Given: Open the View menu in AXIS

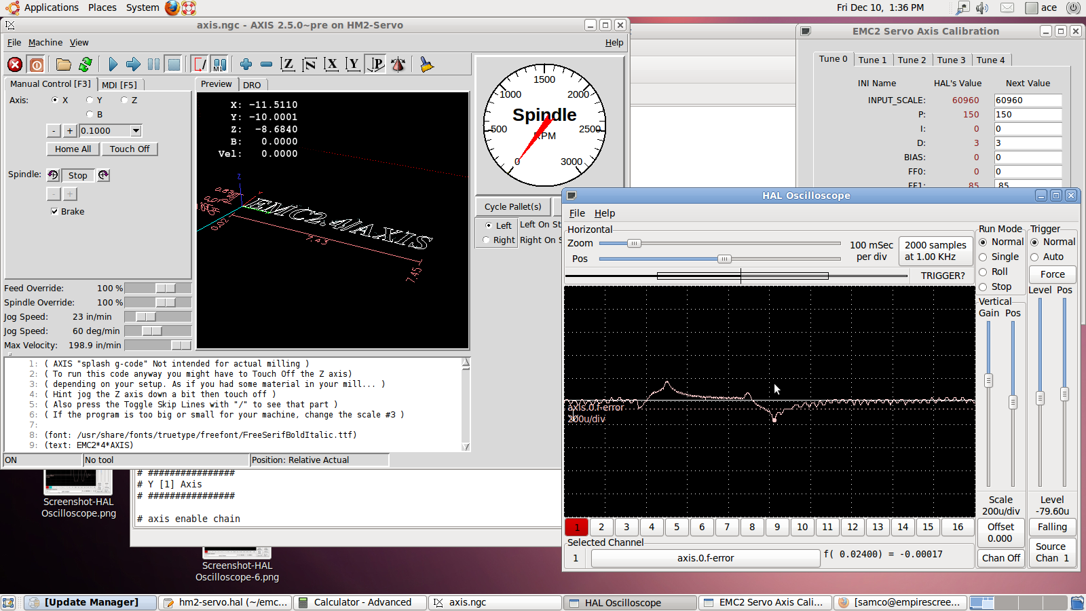Looking at the screenshot, I should point(79,42).
